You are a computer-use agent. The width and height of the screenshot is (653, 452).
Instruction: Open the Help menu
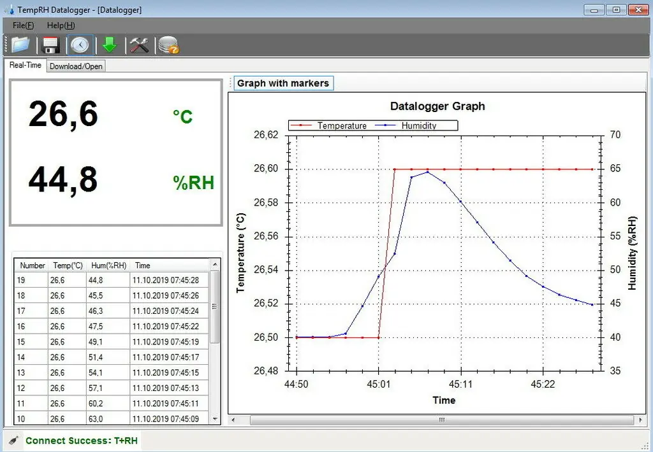click(x=61, y=25)
